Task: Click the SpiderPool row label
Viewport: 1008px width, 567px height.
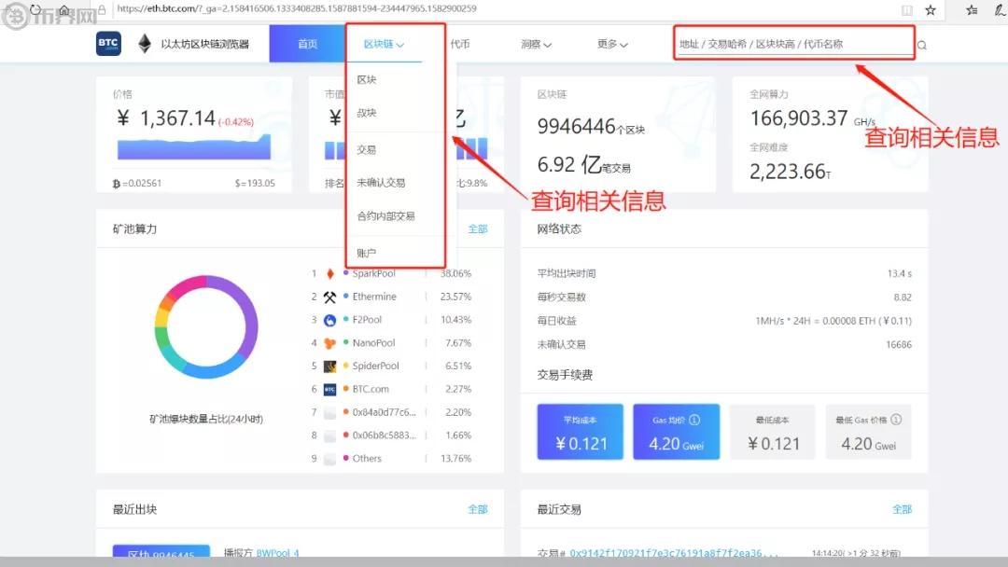Action: click(x=375, y=366)
